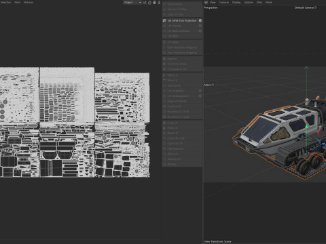This screenshot has height=244, width=326.
Task: Click the Reset UV icon
Action: 164,134
